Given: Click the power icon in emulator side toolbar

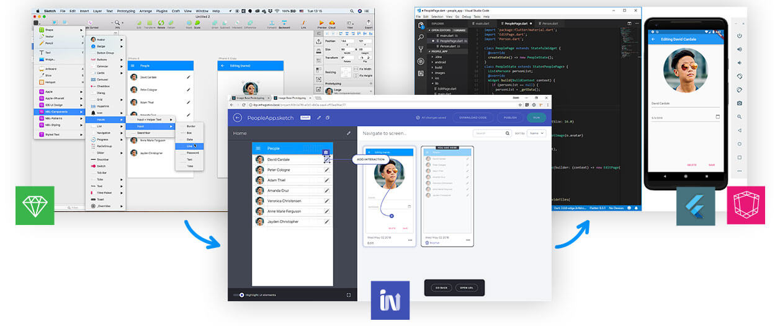Looking at the screenshot, I should pos(740,36).
